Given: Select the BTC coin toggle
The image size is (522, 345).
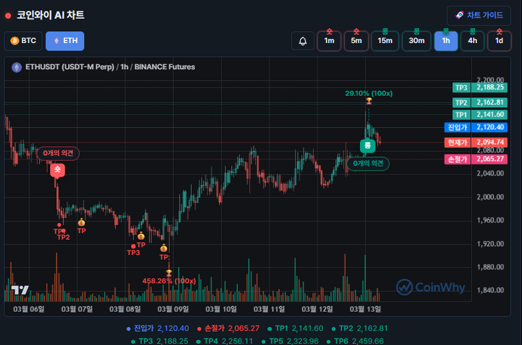Looking at the screenshot, I should tap(23, 40).
